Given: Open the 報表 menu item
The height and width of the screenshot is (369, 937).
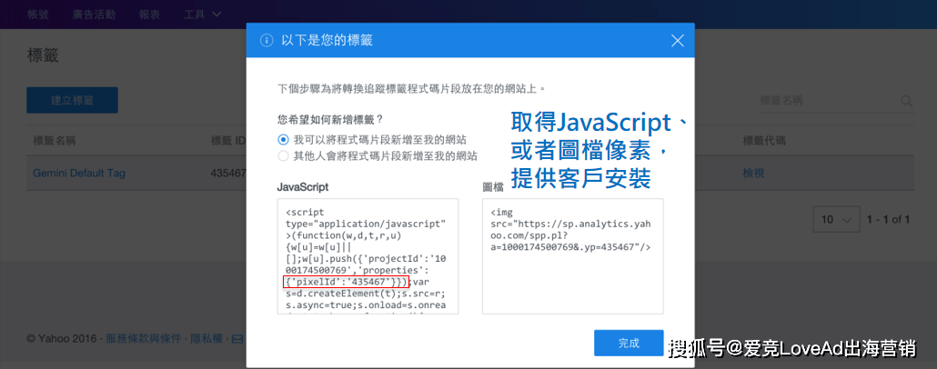Looking at the screenshot, I should coord(149,15).
